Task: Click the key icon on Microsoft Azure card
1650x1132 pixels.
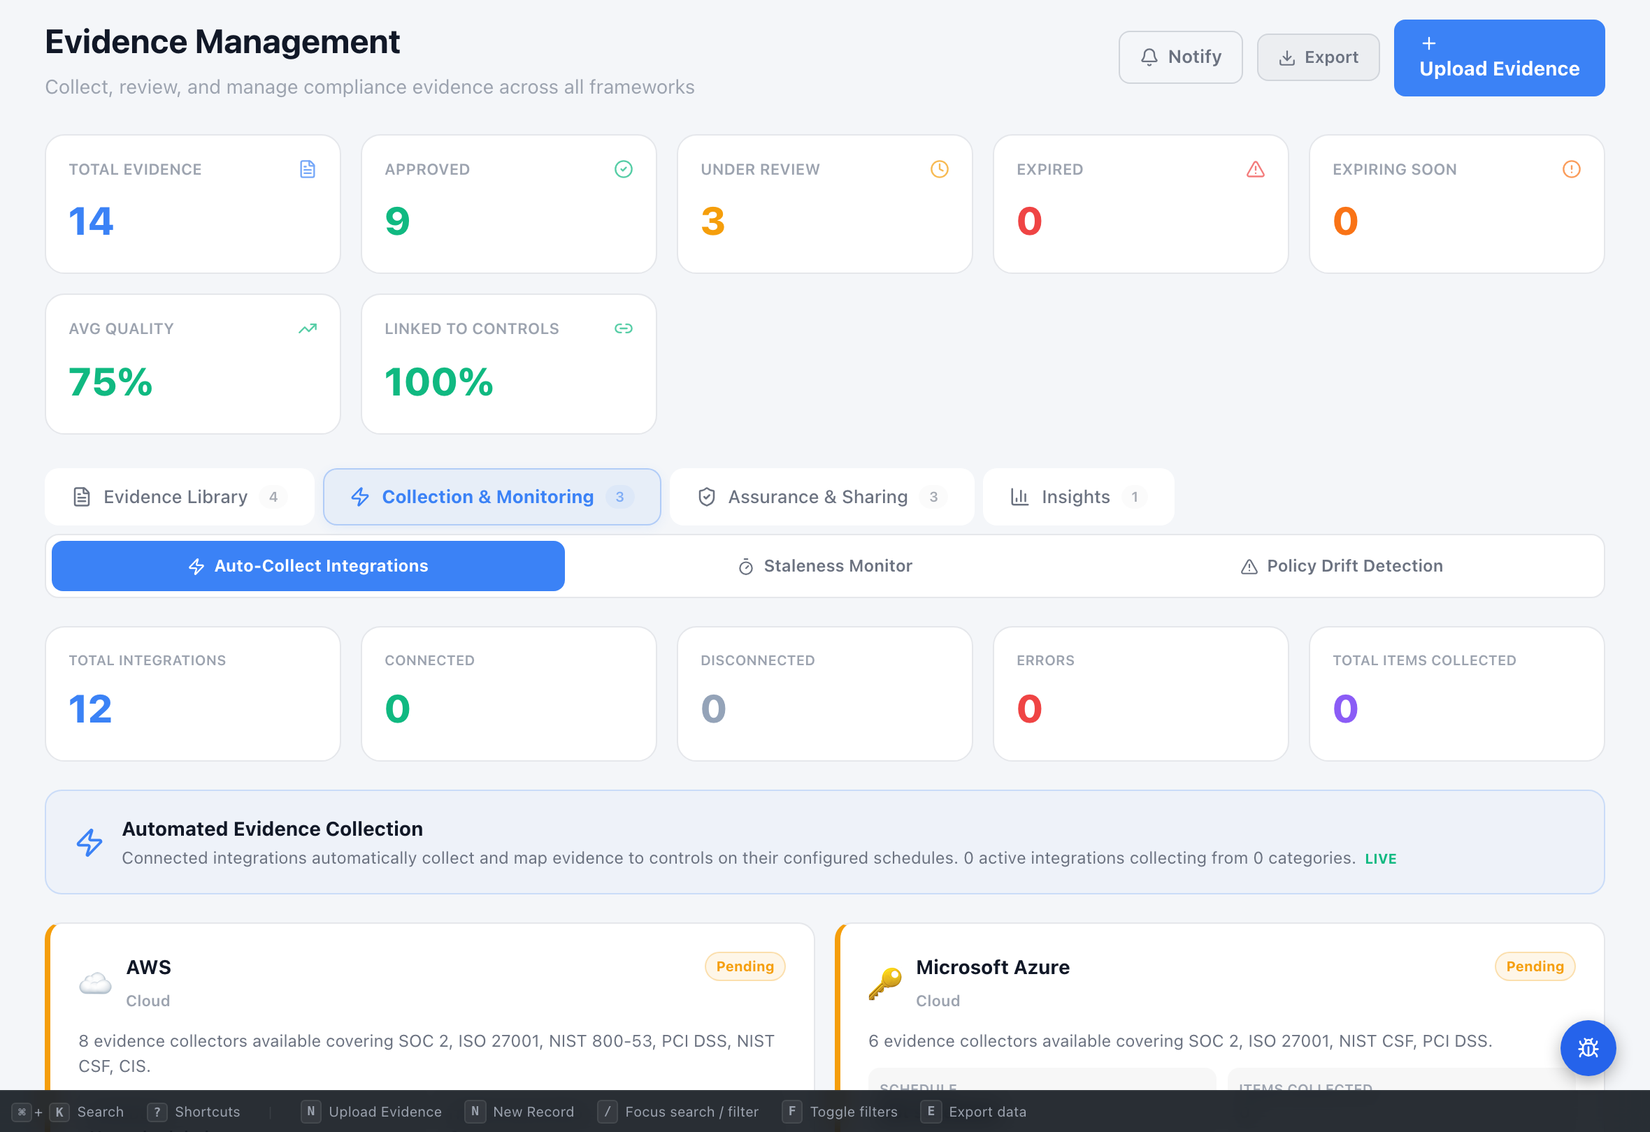Action: (884, 983)
